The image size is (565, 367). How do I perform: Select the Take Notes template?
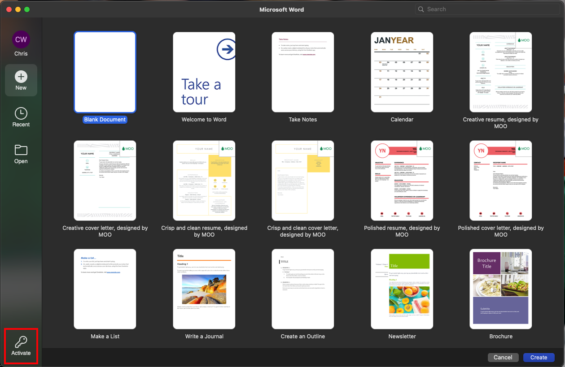(303, 72)
